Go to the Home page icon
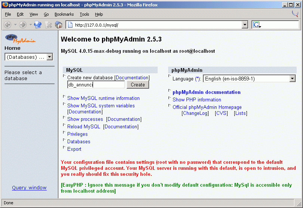The width and height of the screenshot is (303, 208). 59,25
